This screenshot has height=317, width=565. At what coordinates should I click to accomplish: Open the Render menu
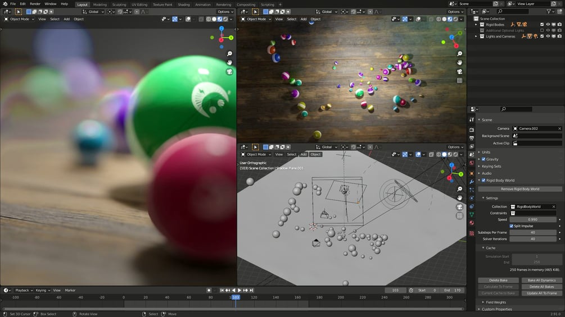click(x=35, y=4)
